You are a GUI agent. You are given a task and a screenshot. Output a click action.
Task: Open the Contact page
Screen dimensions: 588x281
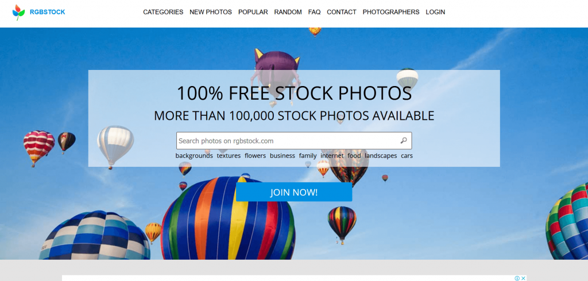point(342,12)
